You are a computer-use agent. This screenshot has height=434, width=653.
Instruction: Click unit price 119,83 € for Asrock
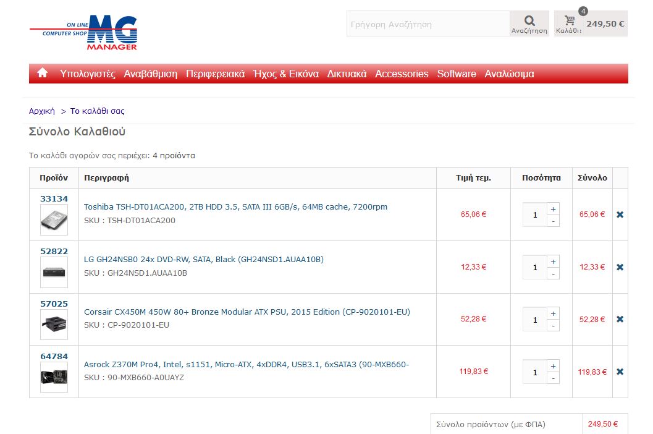[473, 371]
